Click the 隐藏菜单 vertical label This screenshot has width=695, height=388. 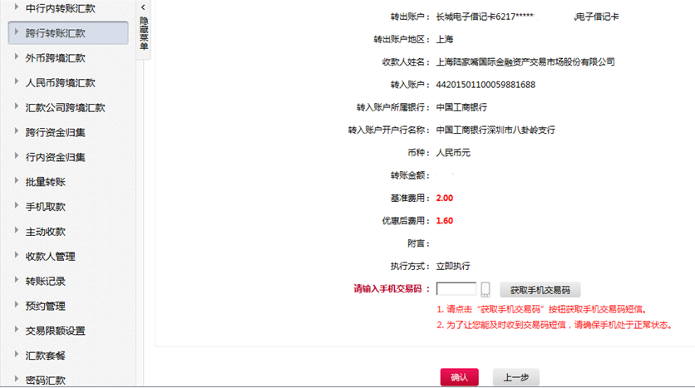(144, 33)
